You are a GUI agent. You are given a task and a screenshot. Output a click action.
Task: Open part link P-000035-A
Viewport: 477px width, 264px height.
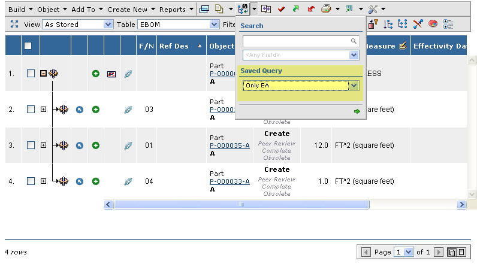(x=230, y=145)
